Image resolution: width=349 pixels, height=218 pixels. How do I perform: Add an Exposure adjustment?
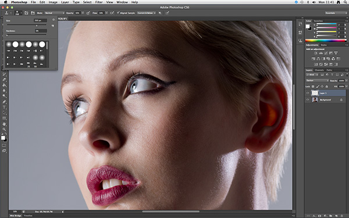[331, 53]
